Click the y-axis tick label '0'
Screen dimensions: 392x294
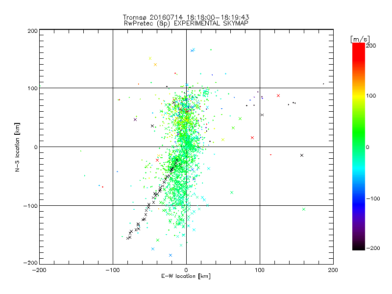pyautogui.click(x=36, y=147)
